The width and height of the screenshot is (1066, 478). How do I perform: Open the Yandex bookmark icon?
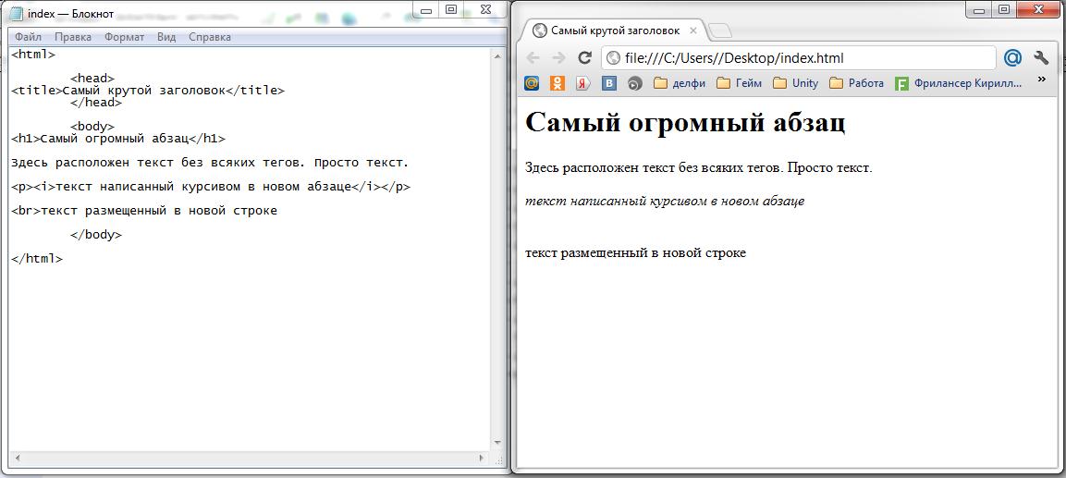click(583, 83)
